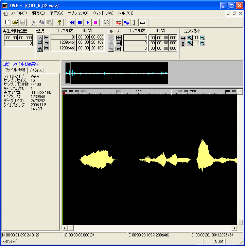Click the データサイズ value 2479292

point(38,101)
